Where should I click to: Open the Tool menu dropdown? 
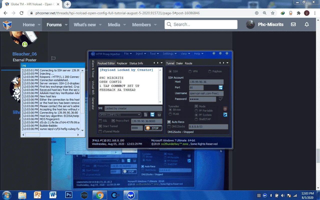[x=154, y=54]
